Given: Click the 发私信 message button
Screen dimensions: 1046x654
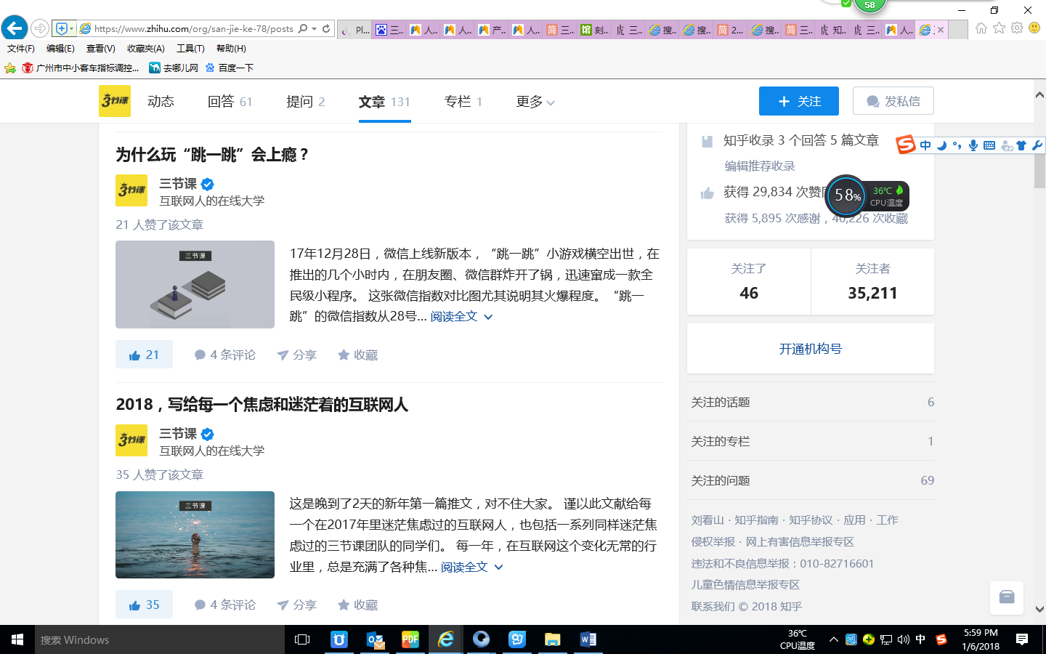Looking at the screenshot, I should [x=893, y=101].
